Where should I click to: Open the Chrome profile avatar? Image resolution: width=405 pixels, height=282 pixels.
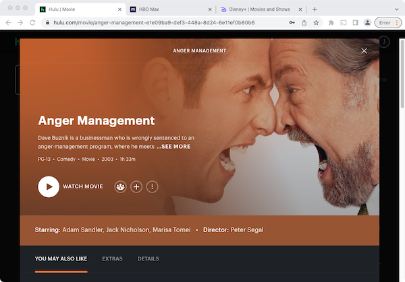[x=367, y=23]
